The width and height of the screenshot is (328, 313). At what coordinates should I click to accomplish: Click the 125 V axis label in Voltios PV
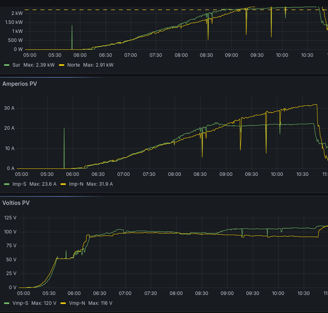[10, 217]
